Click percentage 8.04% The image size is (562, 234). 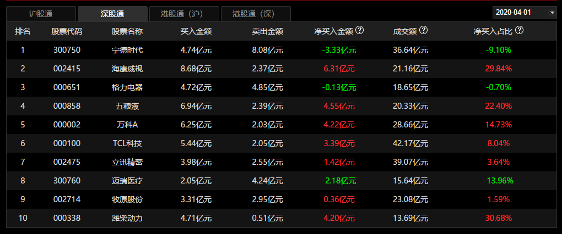tap(499, 143)
